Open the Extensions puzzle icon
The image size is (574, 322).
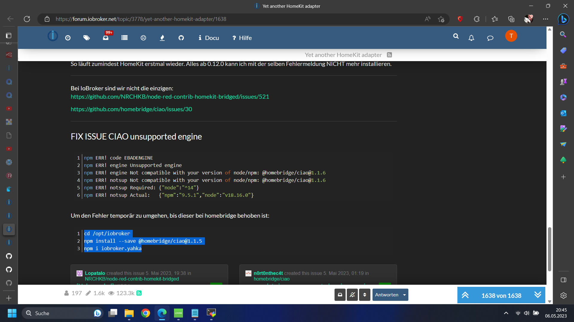click(477, 19)
